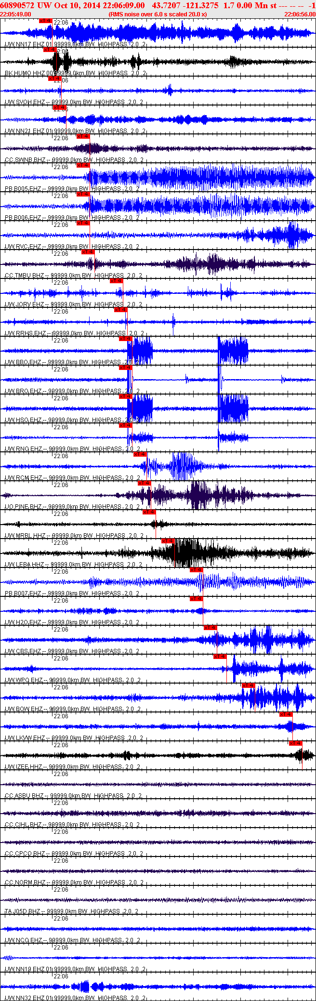Select the 'UW.NN21 EHZ 01' station label
316x1001 pixels.
(28, 131)
